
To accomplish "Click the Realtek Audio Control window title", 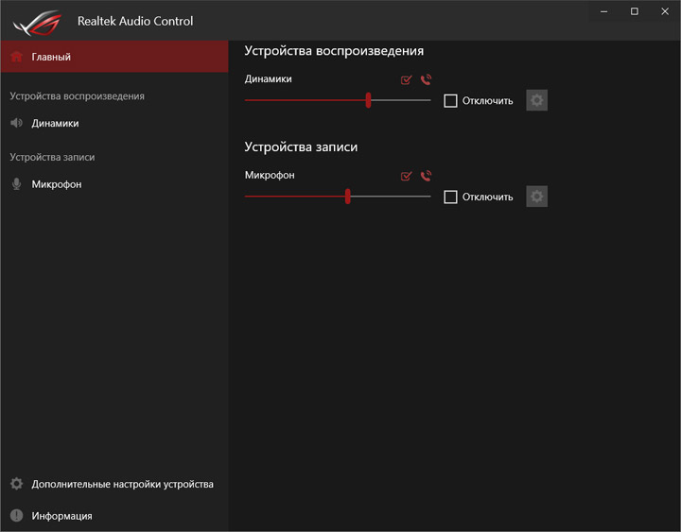I will (135, 21).
